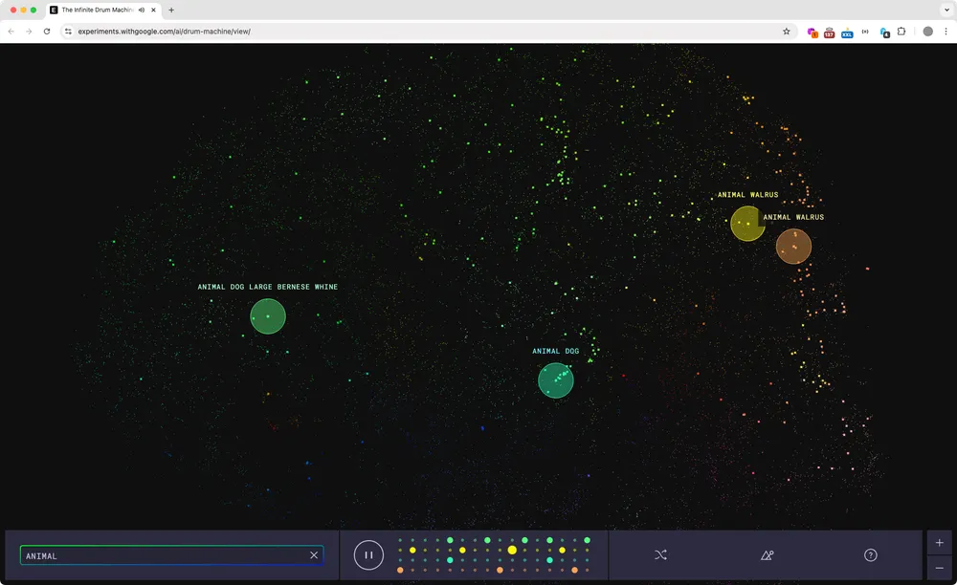Image resolution: width=957 pixels, height=585 pixels.
Task: Bookmark this page with the star icon
Action: [786, 32]
